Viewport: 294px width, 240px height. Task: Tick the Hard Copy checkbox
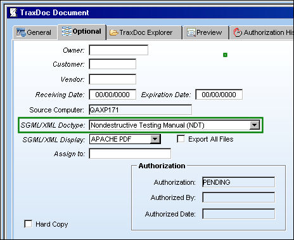tap(29, 224)
